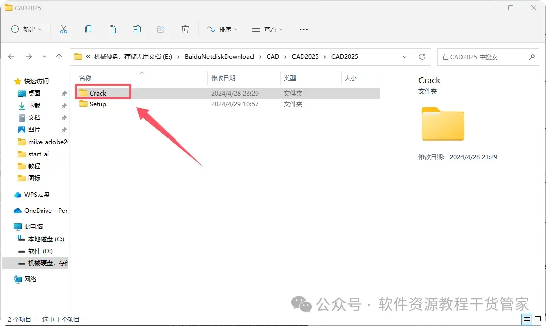
Task: Open 文档 in sidebar
Action: click(34, 118)
